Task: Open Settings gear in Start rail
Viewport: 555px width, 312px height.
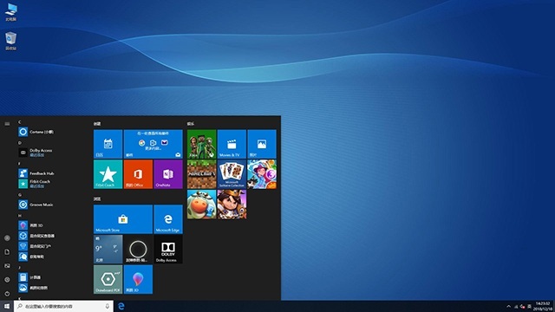Action: [7, 279]
